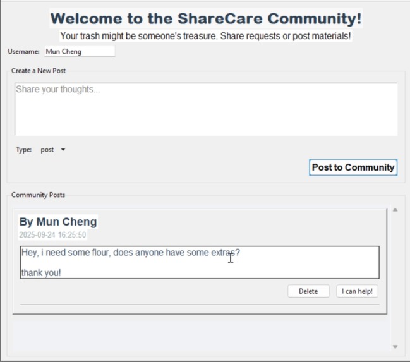Click the Community Posts group title
The width and height of the screenshot is (410, 362).
(x=38, y=195)
